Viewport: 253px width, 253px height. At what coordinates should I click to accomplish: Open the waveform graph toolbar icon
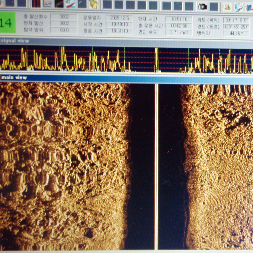click(47, 3)
